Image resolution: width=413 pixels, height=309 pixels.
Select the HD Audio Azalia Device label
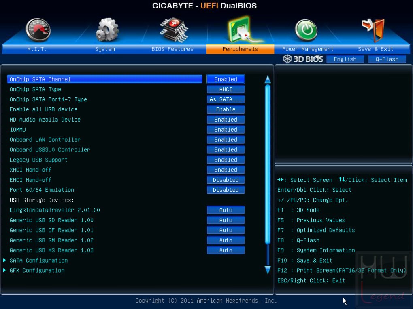[45, 120]
